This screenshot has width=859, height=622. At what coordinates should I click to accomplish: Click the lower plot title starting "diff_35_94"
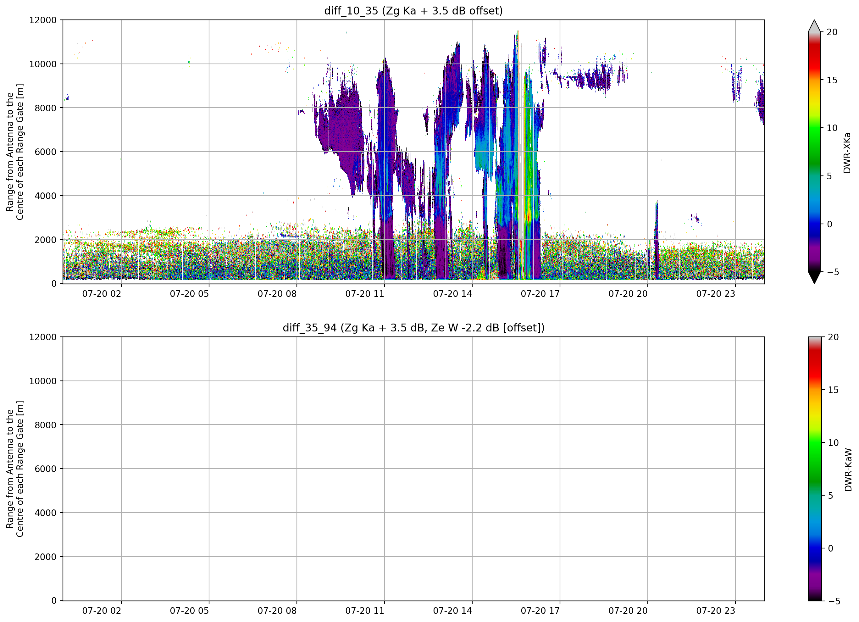[x=413, y=327]
